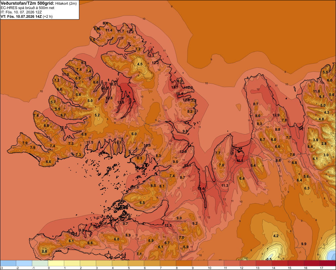Select the IT initialization time line
This screenshot has height=270, width=336.
pos(21,12)
